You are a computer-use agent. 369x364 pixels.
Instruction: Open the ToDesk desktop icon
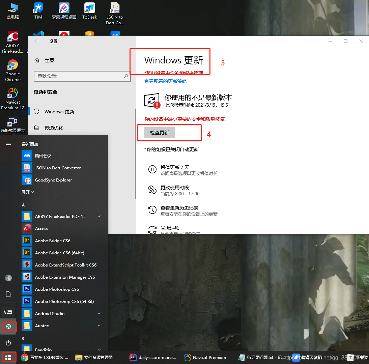[90, 11]
